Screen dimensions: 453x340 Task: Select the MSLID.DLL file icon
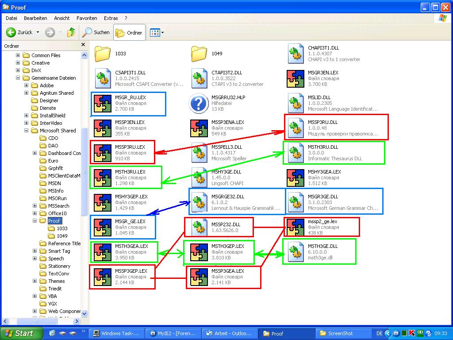tap(296, 103)
